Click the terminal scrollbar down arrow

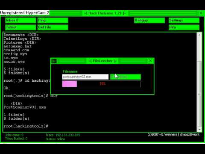tap(199, 130)
